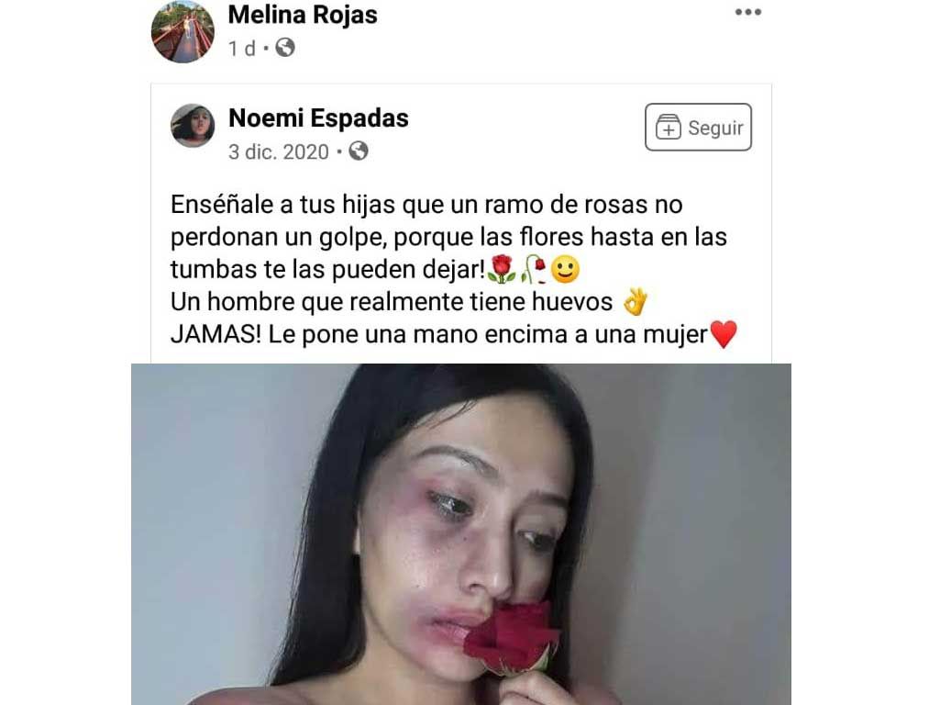Click the red rose emoji after dejar!
This screenshot has width=940, height=705.
(x=502, y=269)
